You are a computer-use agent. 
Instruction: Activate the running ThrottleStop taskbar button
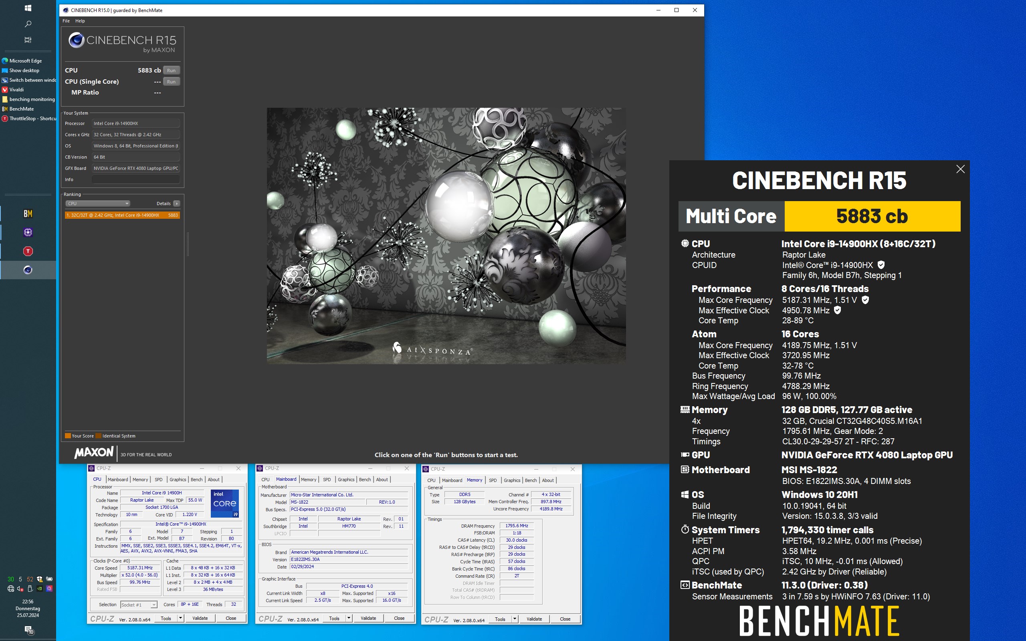point(28,252)
